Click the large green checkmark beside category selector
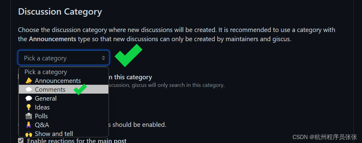 point(128,55)
